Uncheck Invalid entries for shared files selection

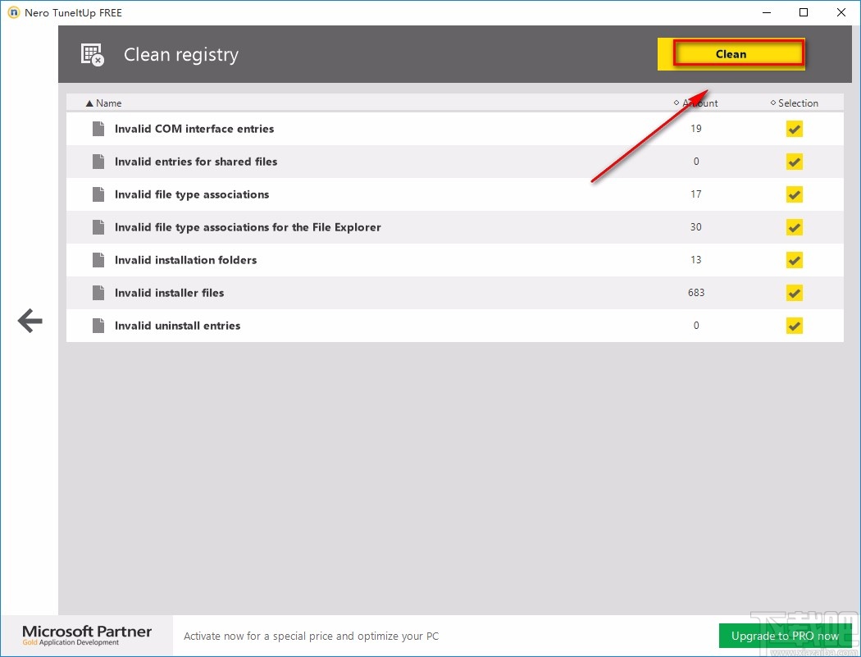[x=794, y=162]
